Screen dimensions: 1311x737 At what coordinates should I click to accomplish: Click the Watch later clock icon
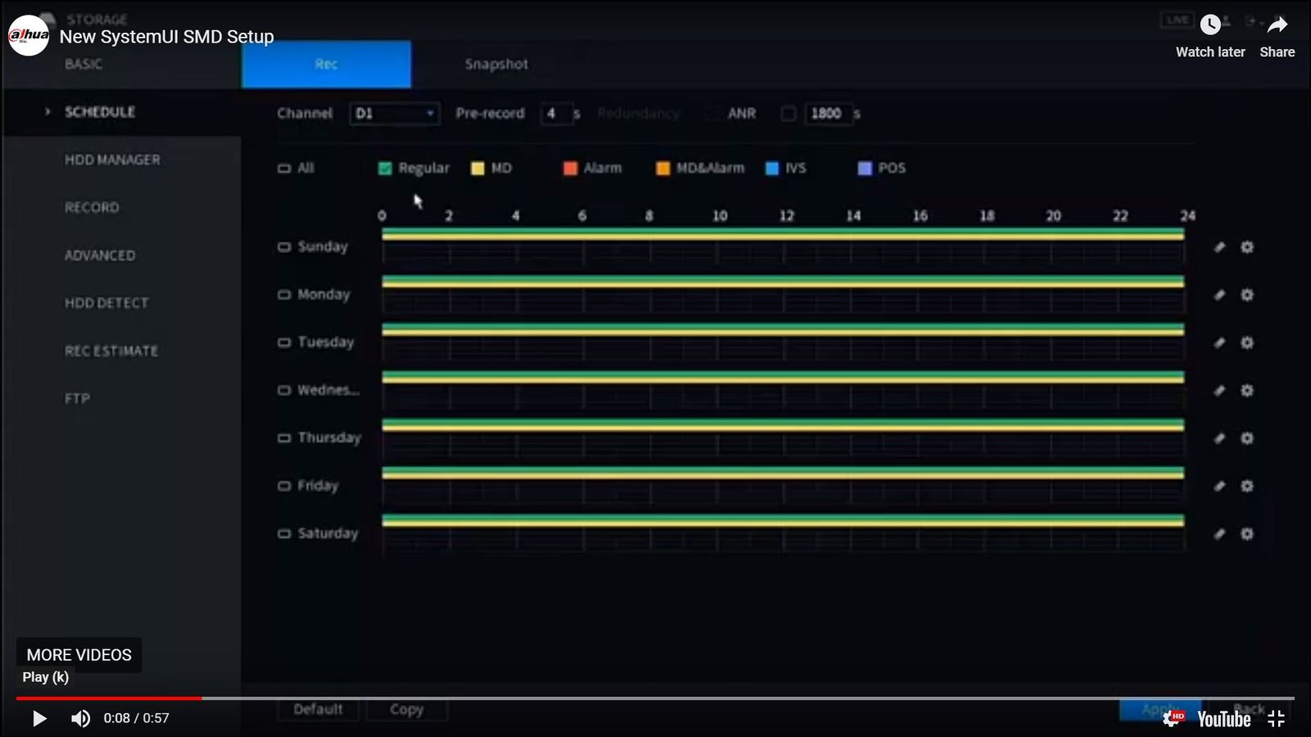(x=1210, y=26)
